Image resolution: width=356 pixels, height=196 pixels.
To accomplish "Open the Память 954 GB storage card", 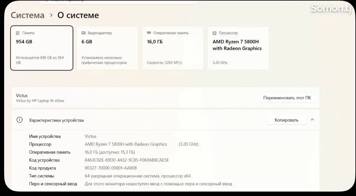I will [x=42, y=48].
